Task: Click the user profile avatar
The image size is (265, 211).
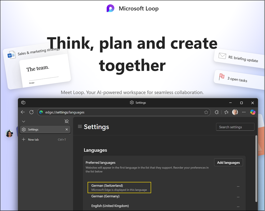Action: (x=235, y=112)
